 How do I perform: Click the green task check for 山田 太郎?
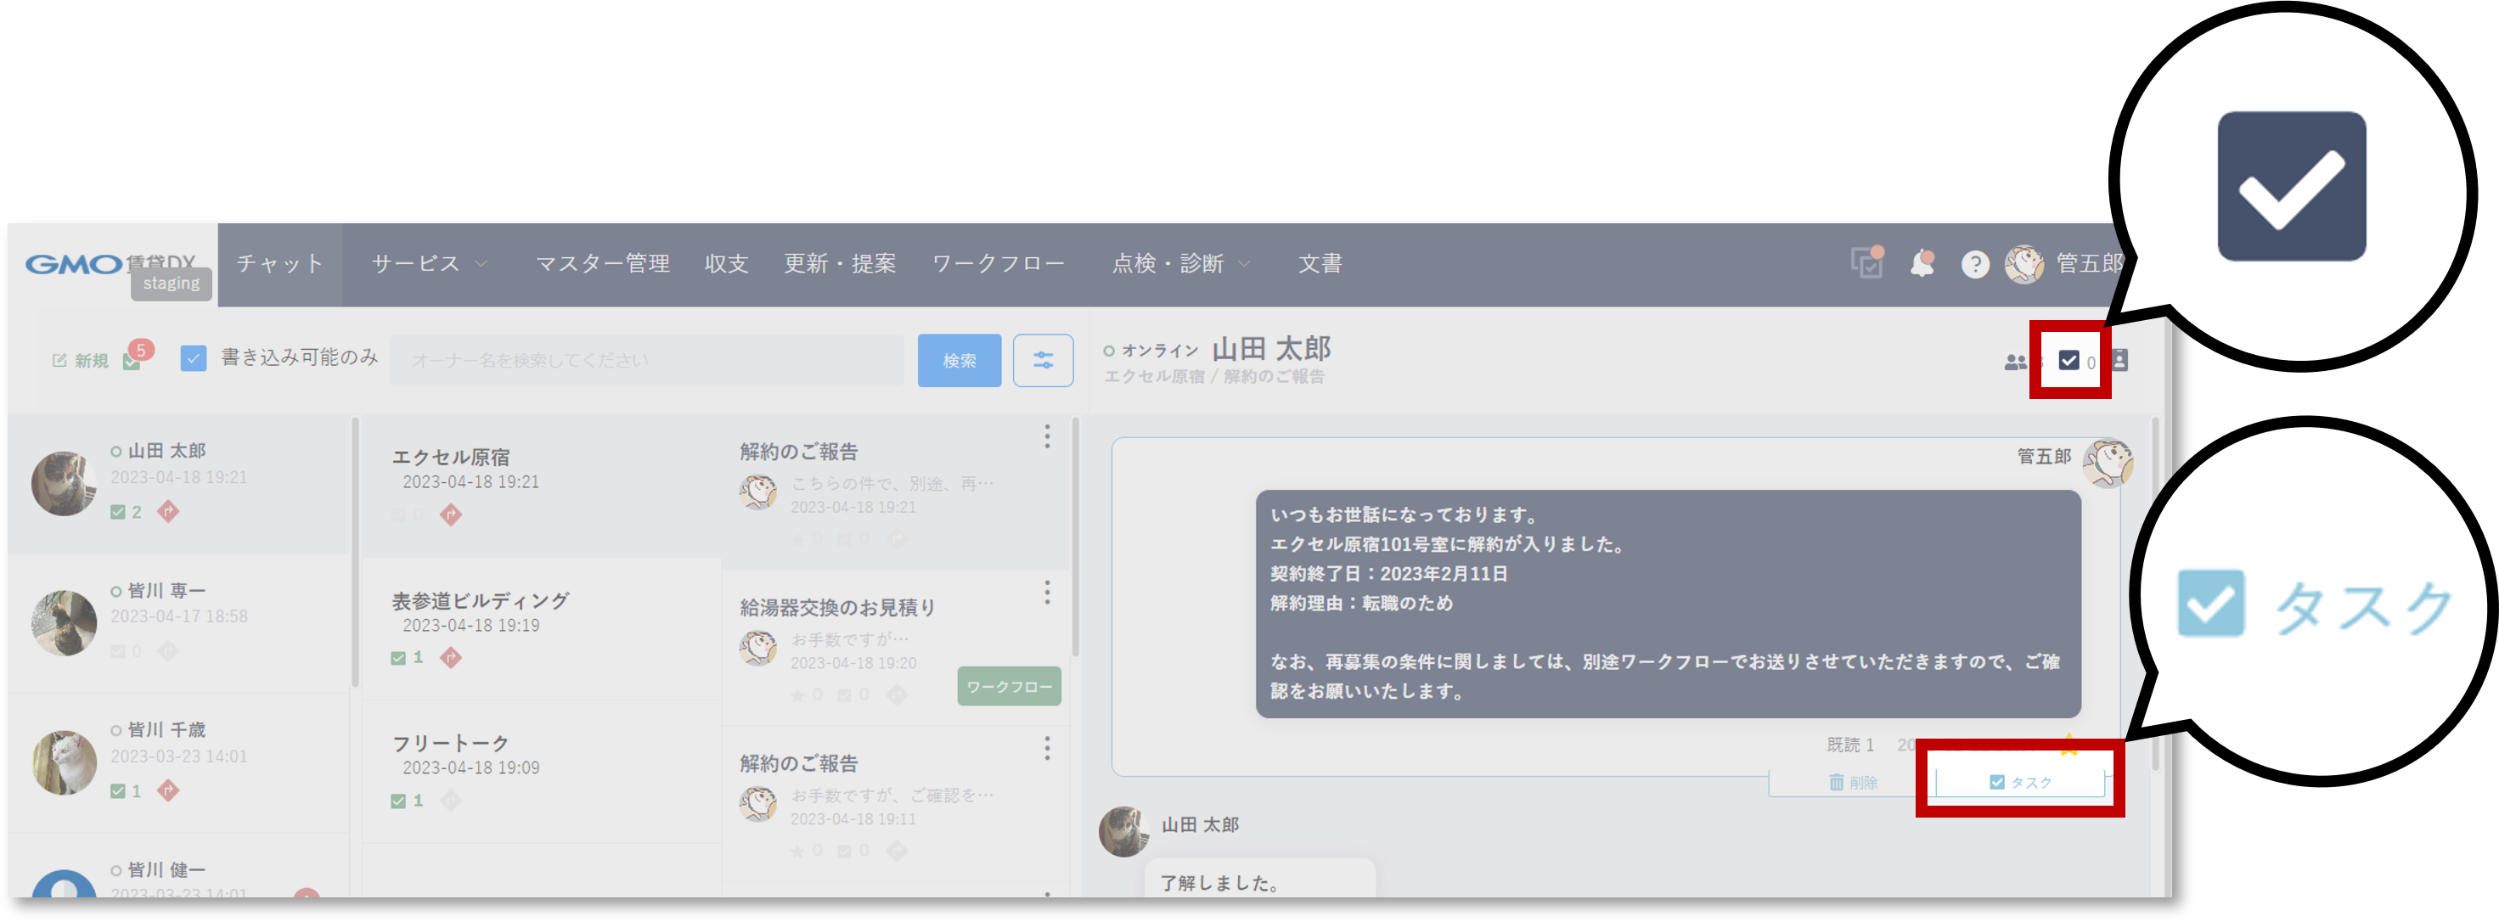click(118, 512)
